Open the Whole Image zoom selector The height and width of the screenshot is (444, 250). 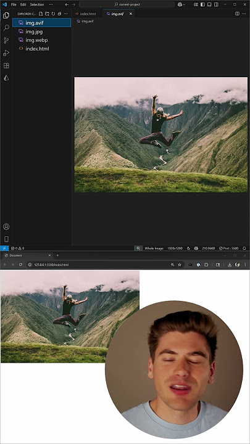click(x=154, y=248)
